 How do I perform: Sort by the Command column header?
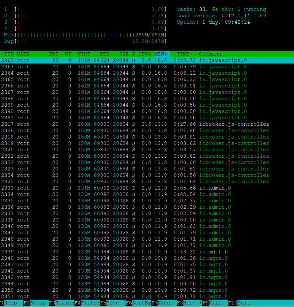pos(210,54)
